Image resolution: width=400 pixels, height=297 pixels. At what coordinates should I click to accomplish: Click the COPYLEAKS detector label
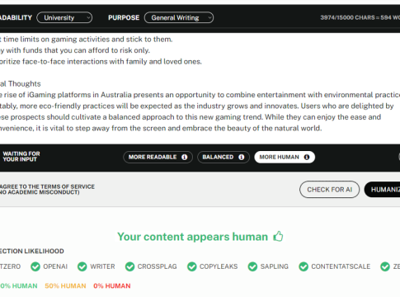pyautogui.click(x=219, y=266)
